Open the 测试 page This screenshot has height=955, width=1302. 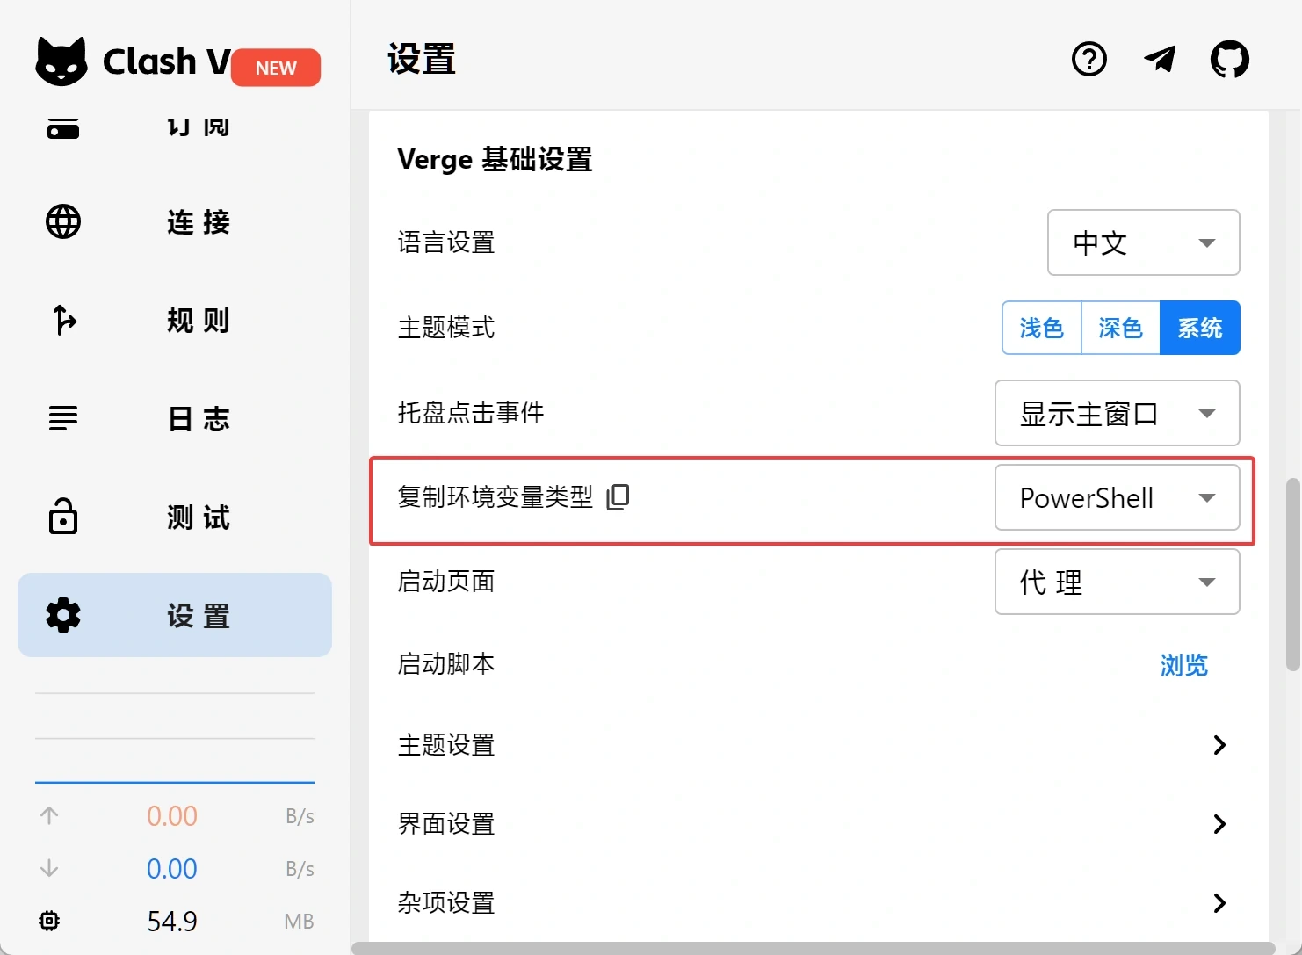[x=175, y=517]
